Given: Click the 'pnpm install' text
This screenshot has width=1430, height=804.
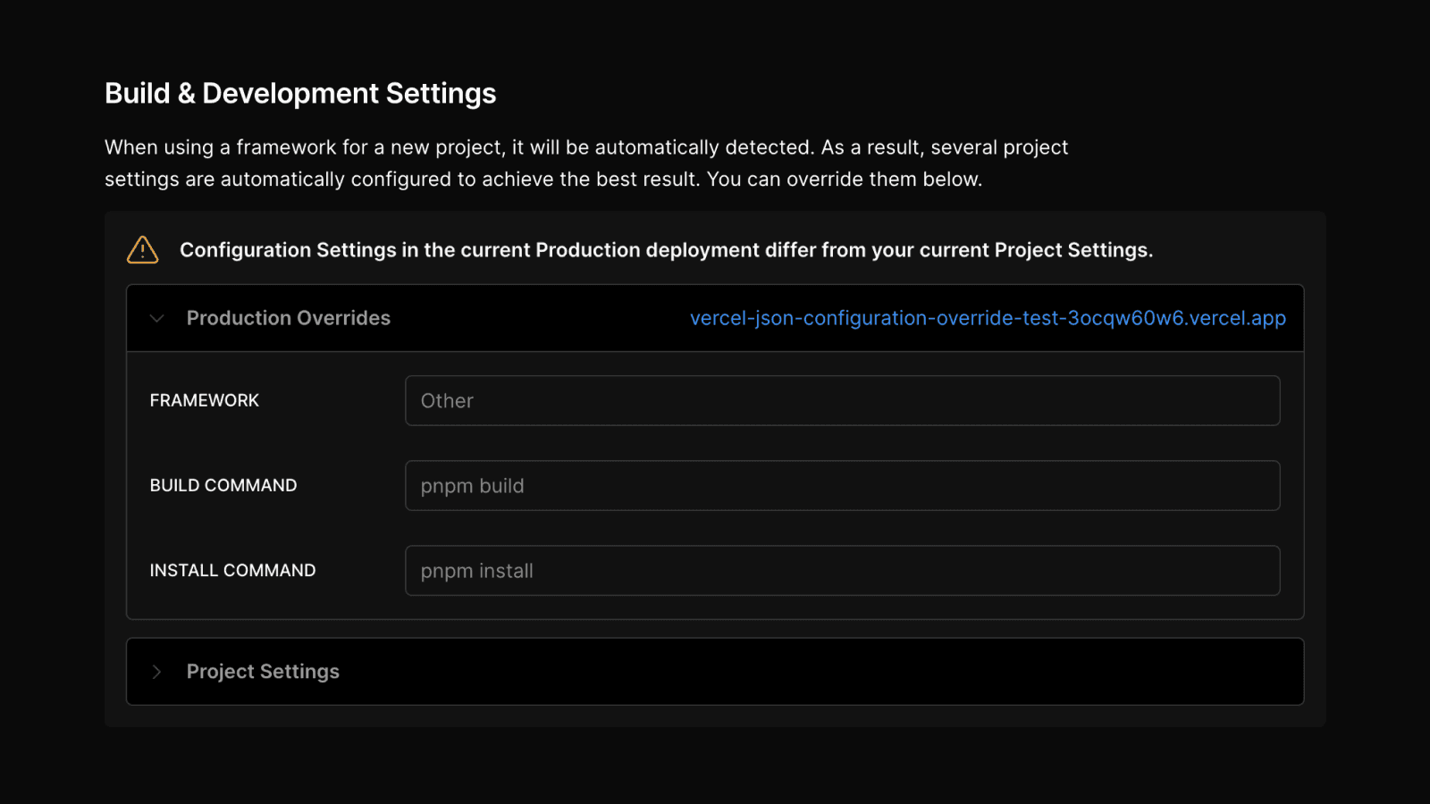Looking at the screenshot, I should [476, 571].
